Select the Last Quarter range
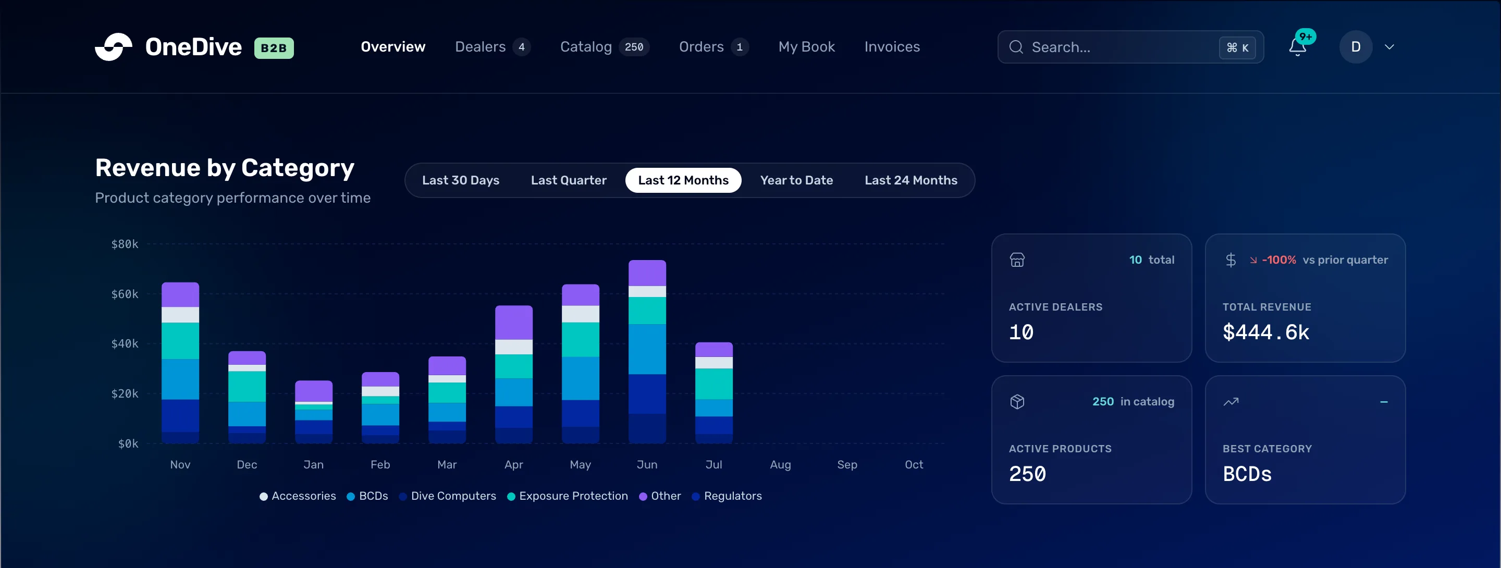Viewport: 1501px width, 568px height. coord(568,181)
